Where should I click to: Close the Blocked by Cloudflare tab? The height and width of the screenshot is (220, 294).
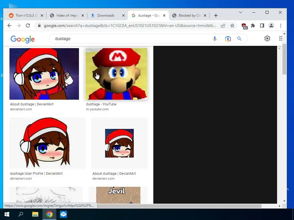pyautogui.click(x=205, y=15)
